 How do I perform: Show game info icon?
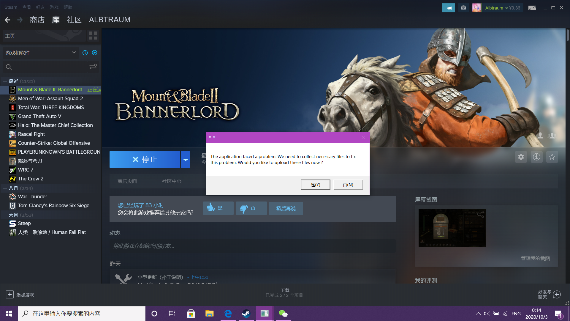point(536,157)
